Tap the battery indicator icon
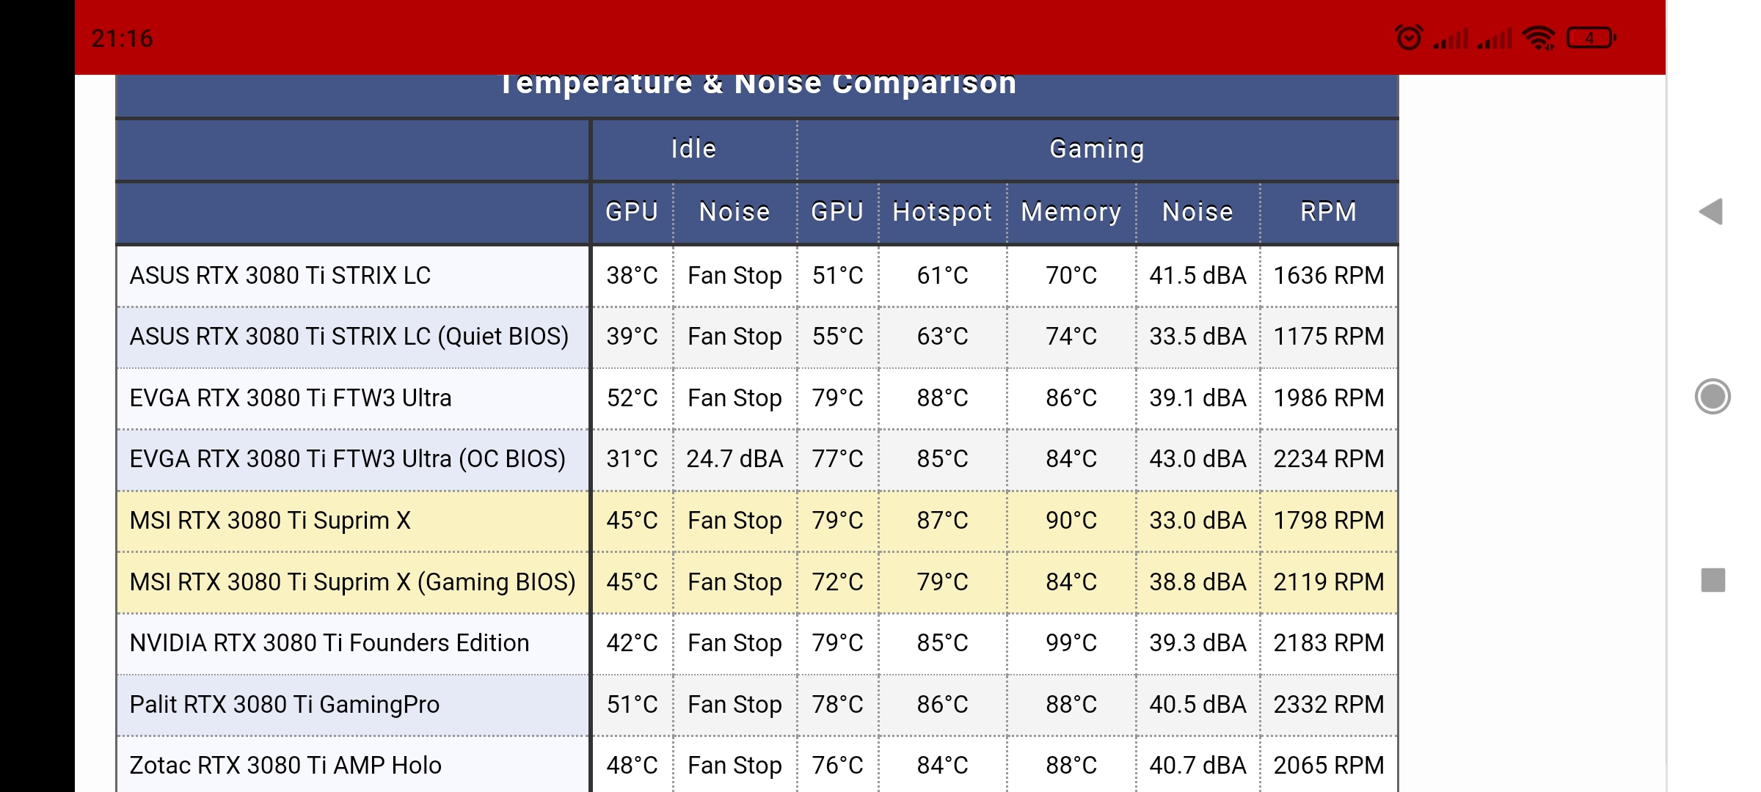 point(1591,38)
